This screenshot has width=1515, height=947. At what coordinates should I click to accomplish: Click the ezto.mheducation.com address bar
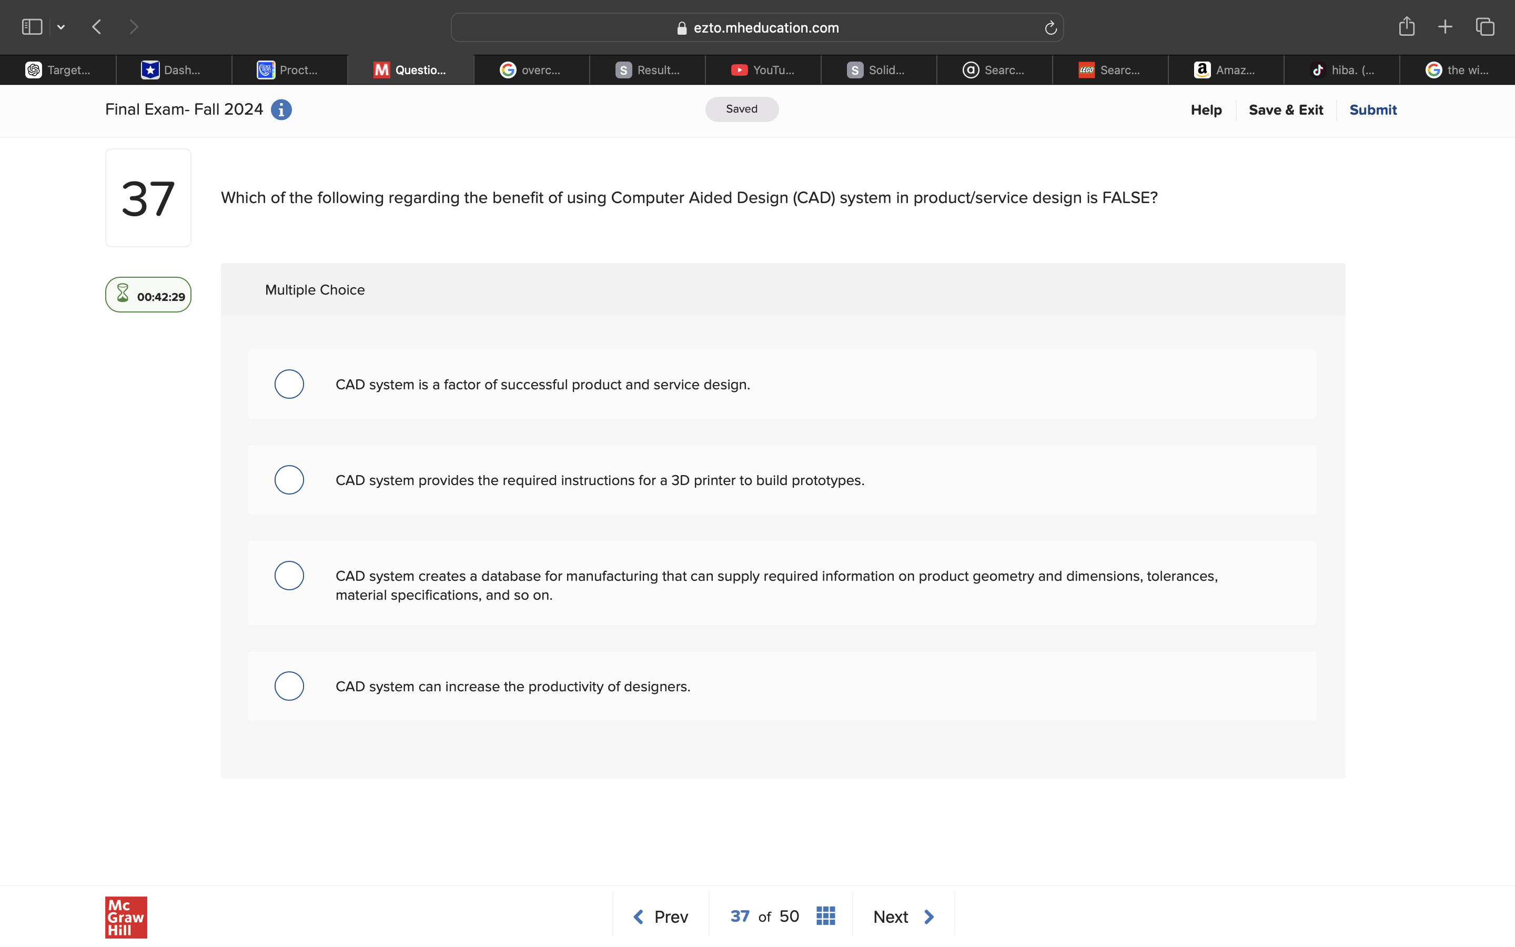[756, 28]
